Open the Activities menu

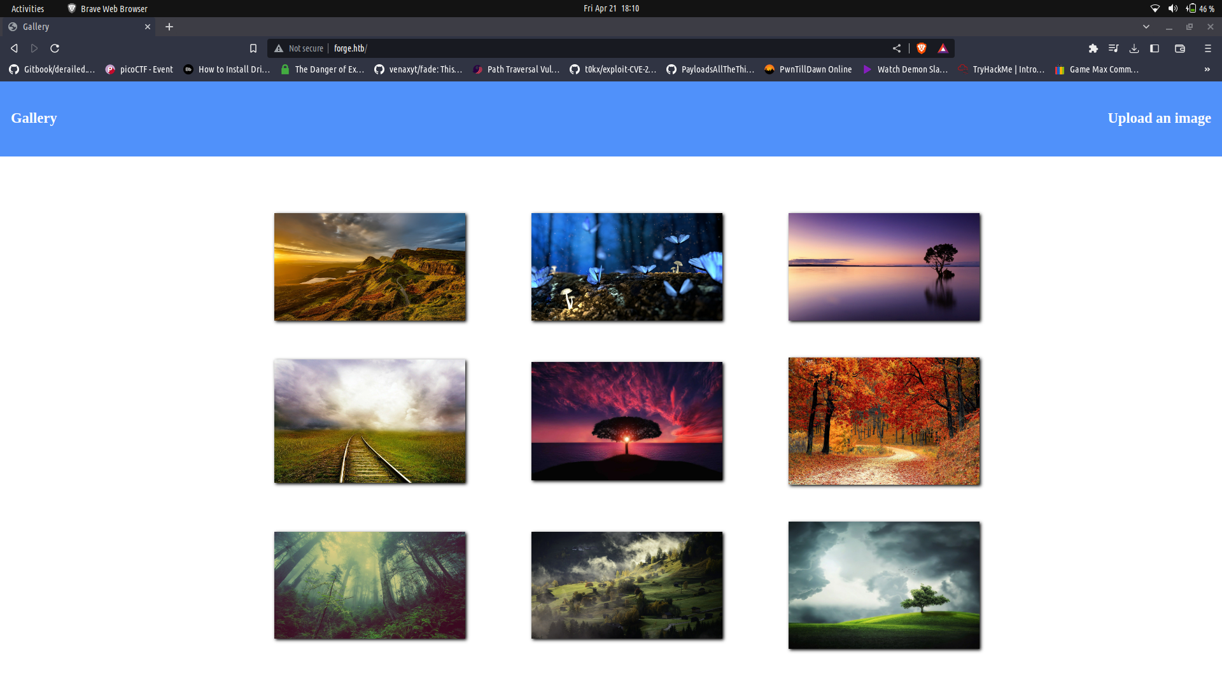click(x=27, y=8)
